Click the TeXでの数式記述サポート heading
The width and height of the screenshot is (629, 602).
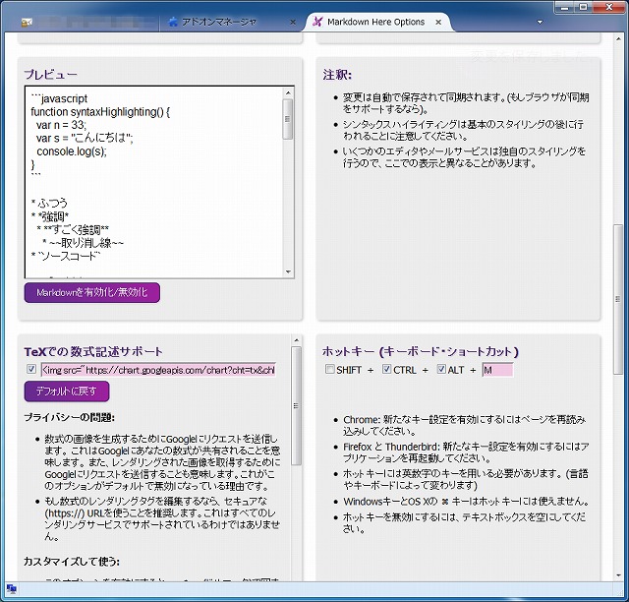tap(93, 352)
